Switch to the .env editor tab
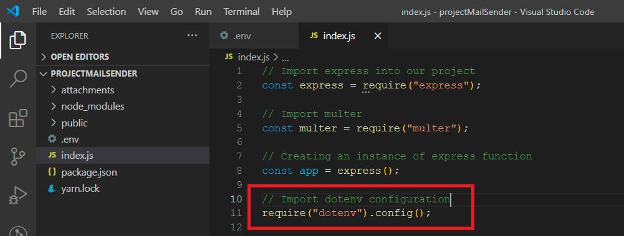Viewport: 624px width, 236px height. coord(254,35)
